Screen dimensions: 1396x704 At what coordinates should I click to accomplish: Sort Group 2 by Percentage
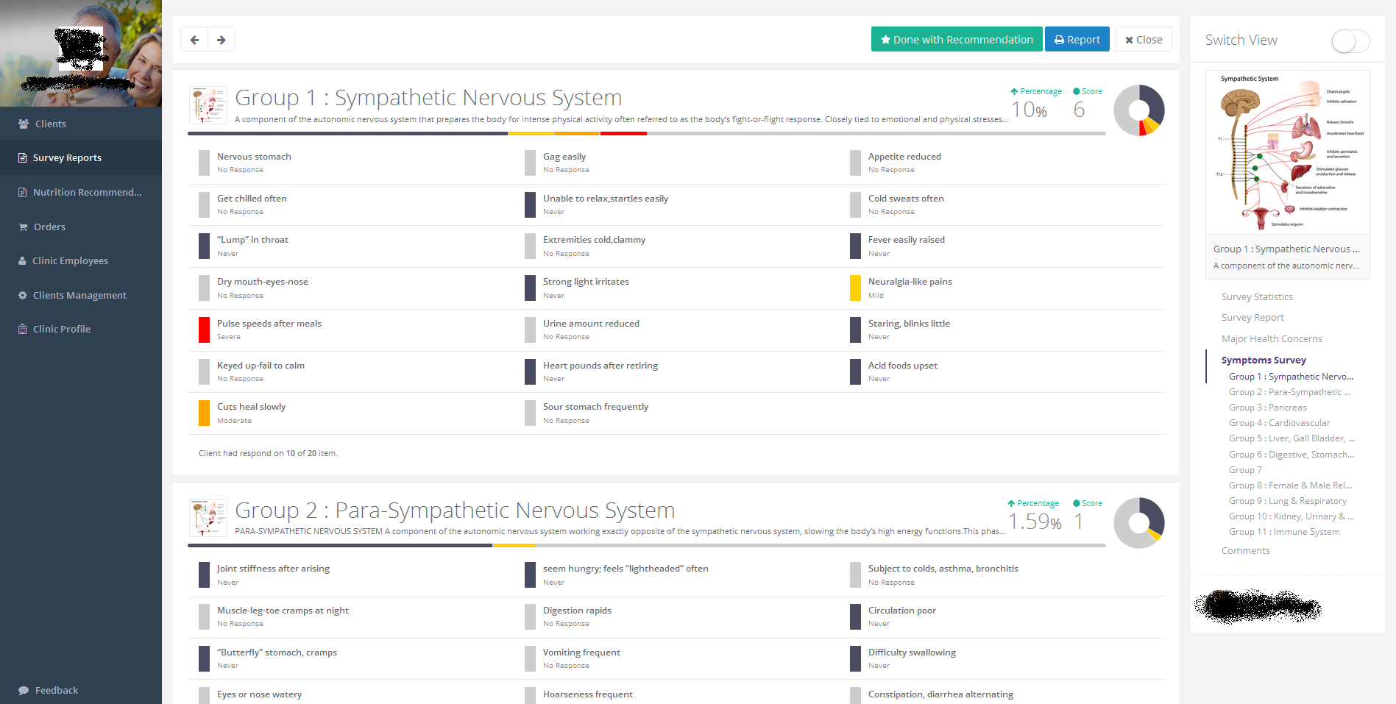[x=1033, y=504]
